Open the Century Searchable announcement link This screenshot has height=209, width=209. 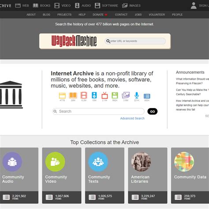click(192, 92)
